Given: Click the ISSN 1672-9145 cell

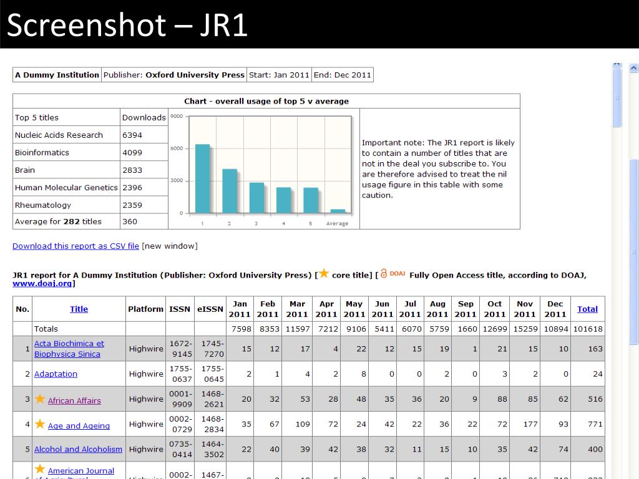Looking at the screenshot, I should [x=180, y=349].
